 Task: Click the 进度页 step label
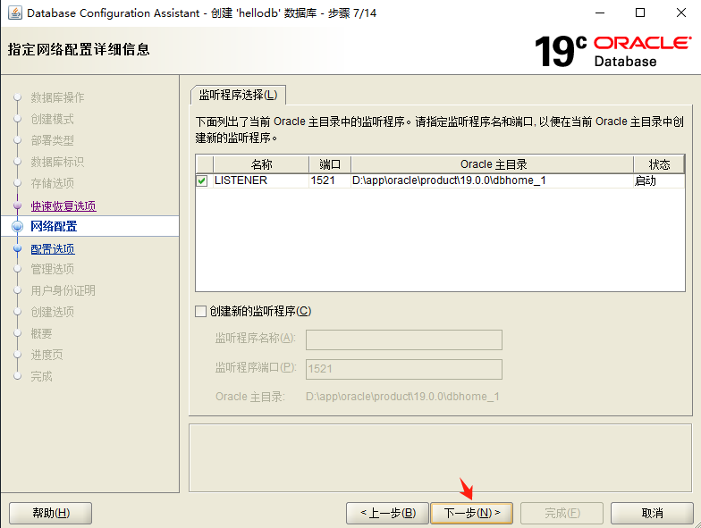coord(46,355)
